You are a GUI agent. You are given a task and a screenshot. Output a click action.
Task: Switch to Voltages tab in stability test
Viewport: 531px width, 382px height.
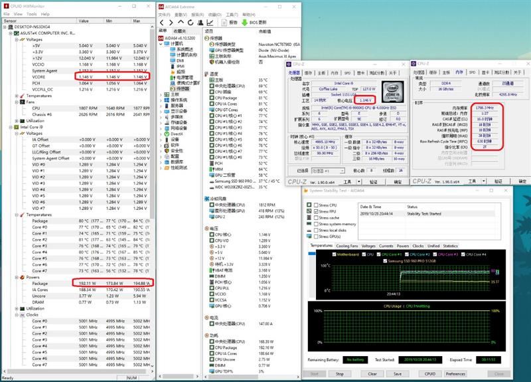(368, 246)
